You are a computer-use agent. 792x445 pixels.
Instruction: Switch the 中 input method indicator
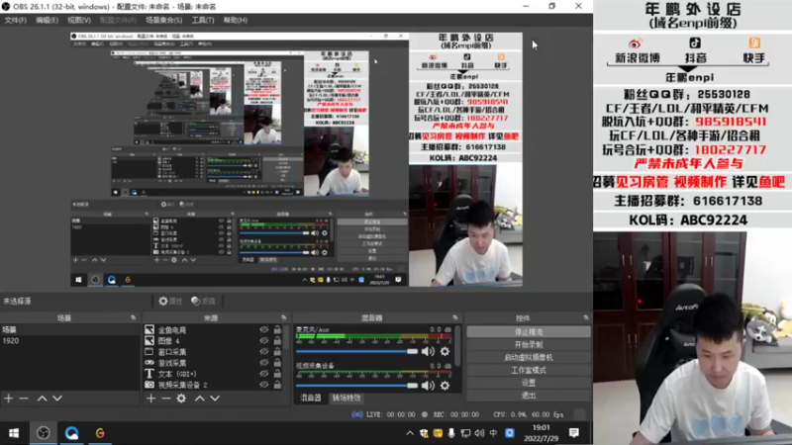click(x=493, y=433)
